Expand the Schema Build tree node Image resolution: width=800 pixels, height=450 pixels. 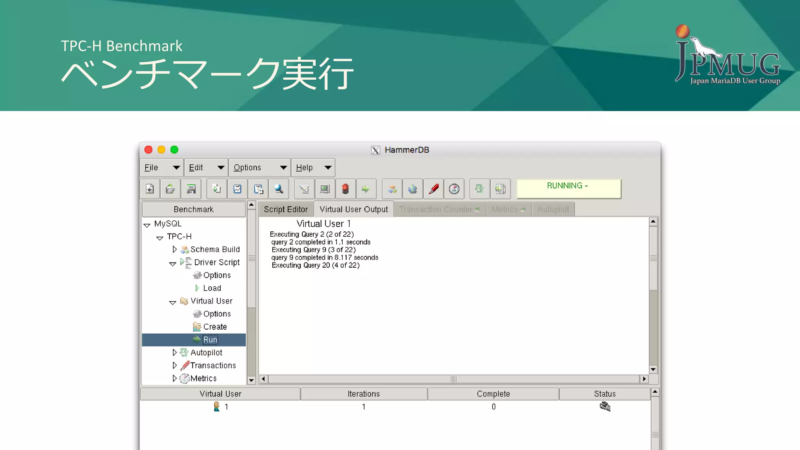click(x=175, y=249)
